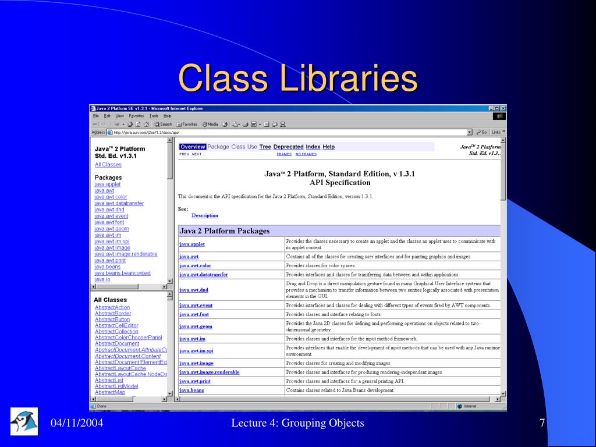Click the Windows flag logo throbber
596x447 pixels.
[x=499, y=116]
